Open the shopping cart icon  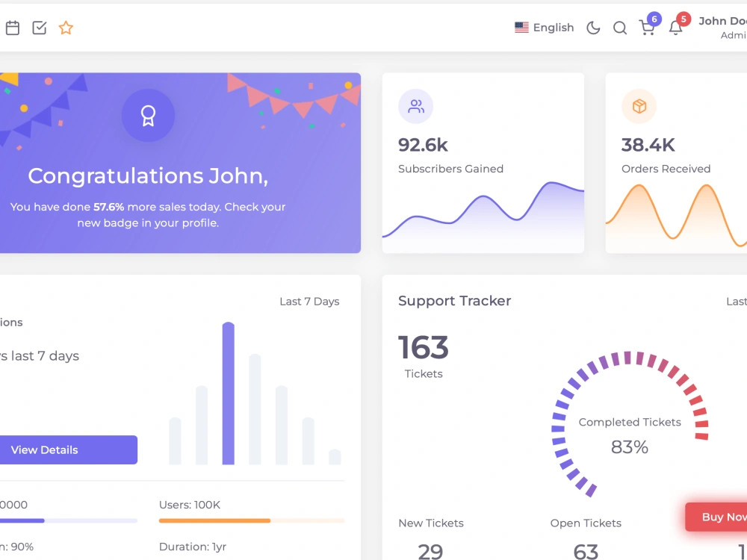coord(646,28)
